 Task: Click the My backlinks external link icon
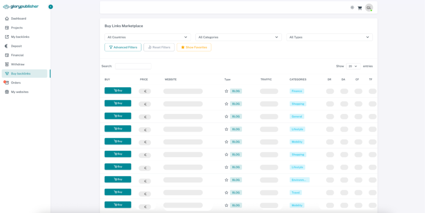click(x=7, y=37)
